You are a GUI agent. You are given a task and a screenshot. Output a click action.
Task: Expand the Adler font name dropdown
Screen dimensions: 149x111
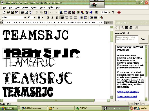(x=25, y=17)
